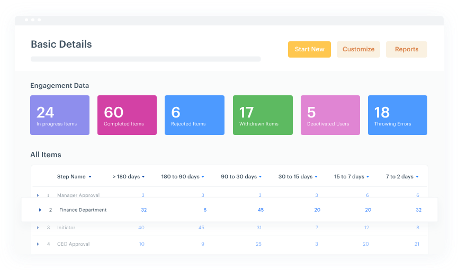Image resolution: width=458 pixels, height=270 pixels.
Task: Open the Throwing Errors card
Action: [397, 115]
